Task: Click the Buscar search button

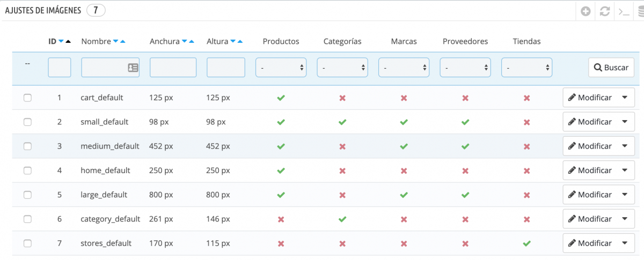Action: click(x=611, y=68)
